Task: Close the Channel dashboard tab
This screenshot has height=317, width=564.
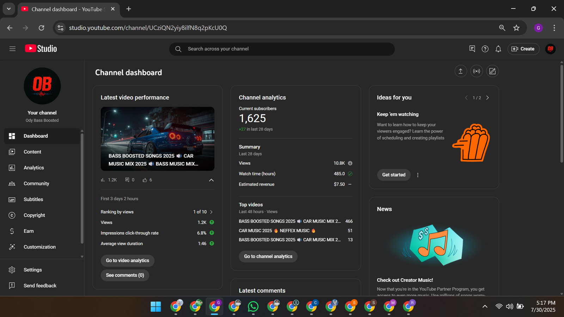Action: point(113,9)
